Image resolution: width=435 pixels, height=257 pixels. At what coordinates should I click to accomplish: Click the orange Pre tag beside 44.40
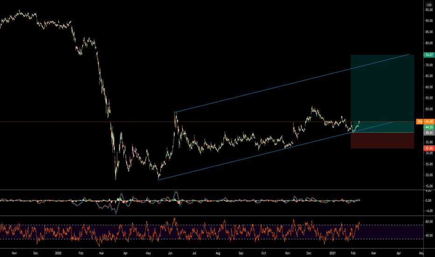pos(420,121)
